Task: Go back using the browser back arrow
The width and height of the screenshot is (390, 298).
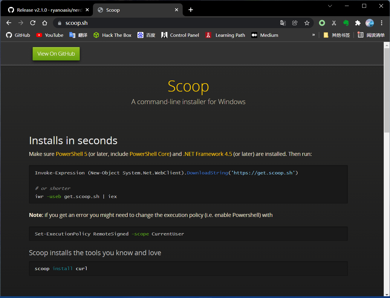Action: (x=9, y=23)
